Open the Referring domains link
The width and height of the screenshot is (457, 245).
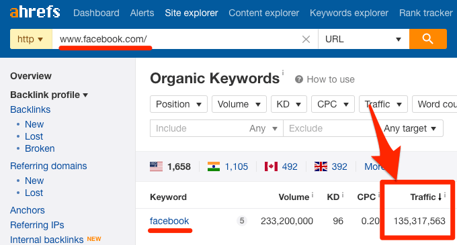pyautogui.click(x=48, y=166)
